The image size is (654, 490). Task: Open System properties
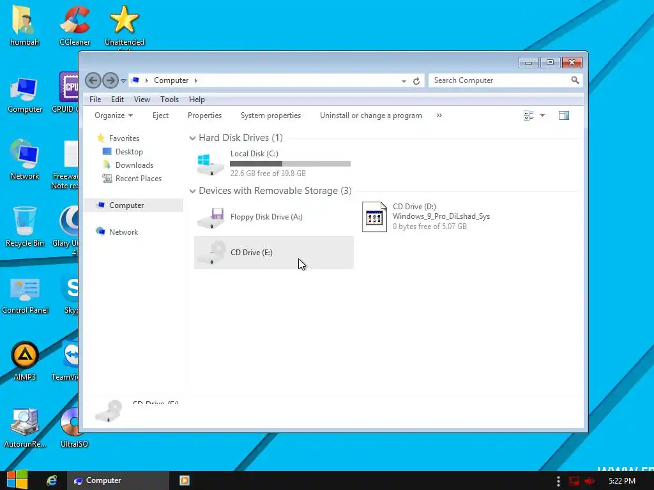tap(271, 115)
